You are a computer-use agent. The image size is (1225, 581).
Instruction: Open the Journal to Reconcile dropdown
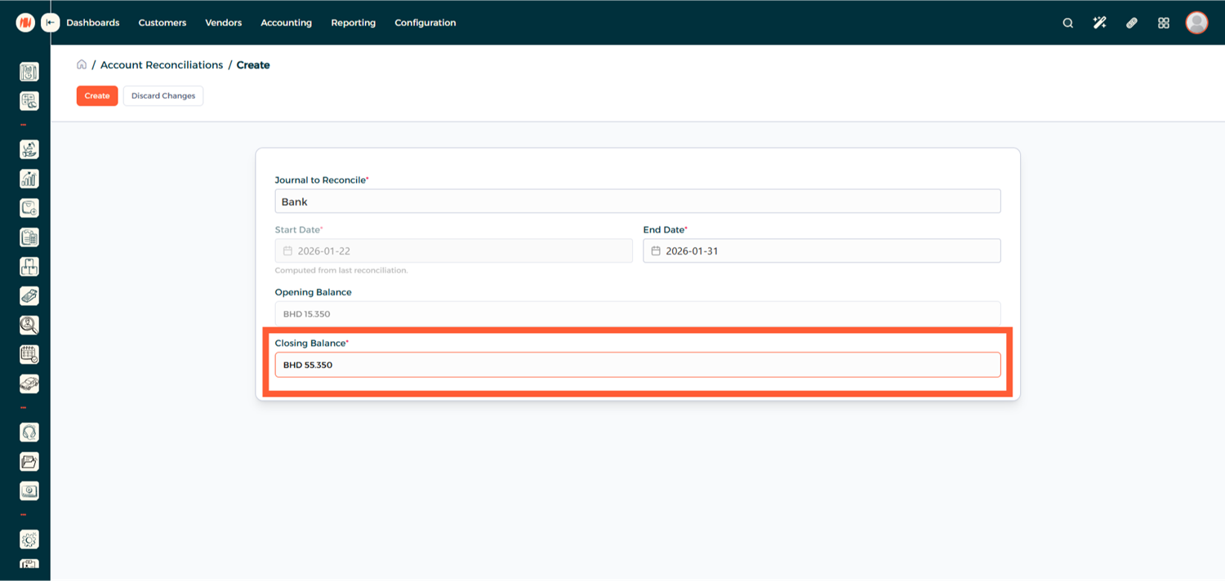(637, 202)
